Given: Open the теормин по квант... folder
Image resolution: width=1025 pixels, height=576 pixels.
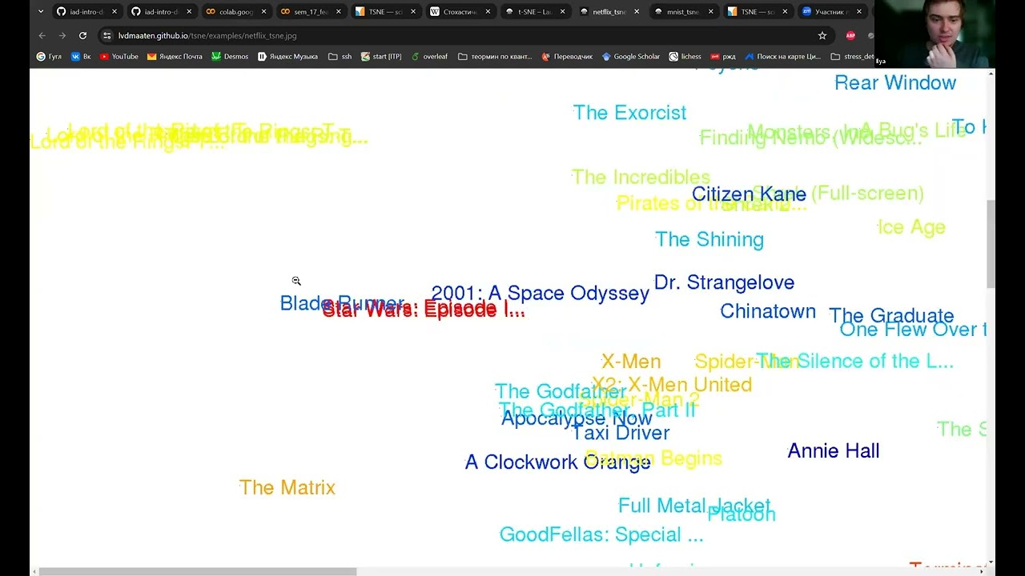Looking at the screenshot, I should click(495, 57).
